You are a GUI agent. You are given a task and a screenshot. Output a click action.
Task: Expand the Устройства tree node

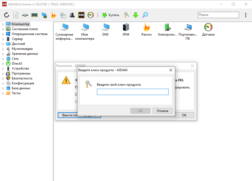tap(3, 69)
